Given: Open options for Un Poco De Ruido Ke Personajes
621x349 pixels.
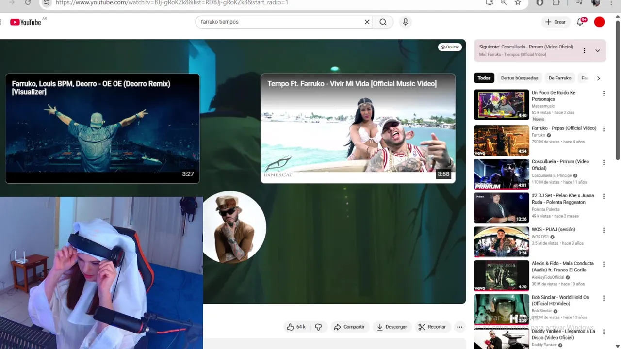Looking at the screenshot, I should pos(604,94).
